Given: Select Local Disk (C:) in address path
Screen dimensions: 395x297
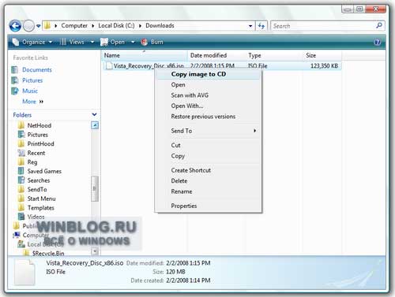Looking at the screenshot, I should pyautogui.click(x=116, y=25).
